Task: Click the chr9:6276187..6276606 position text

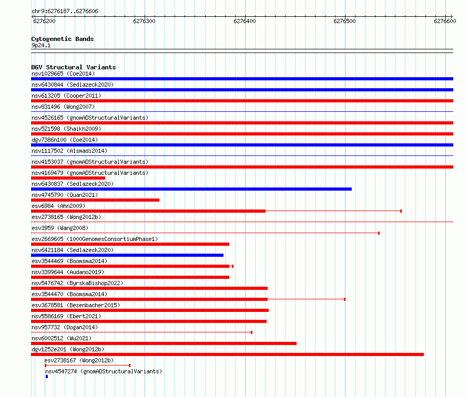Action: (65, 11)
